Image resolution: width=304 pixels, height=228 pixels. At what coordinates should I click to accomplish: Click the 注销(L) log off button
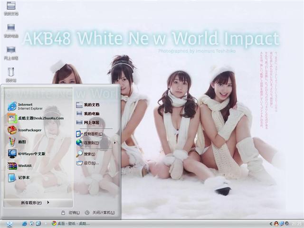pos(70,212)
